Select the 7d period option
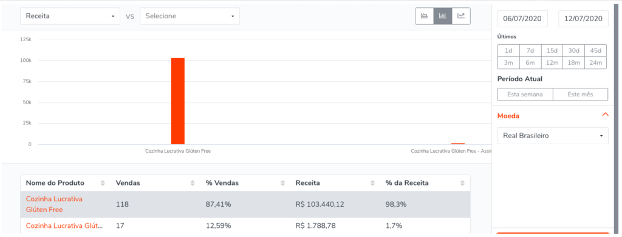This screenshot has width=622, height=237. (530, 51)
